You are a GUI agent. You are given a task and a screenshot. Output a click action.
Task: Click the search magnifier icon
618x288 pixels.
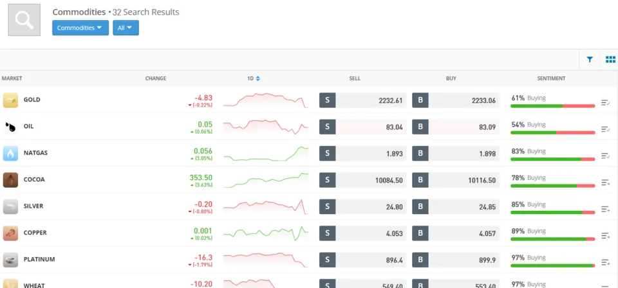(24, 20)
